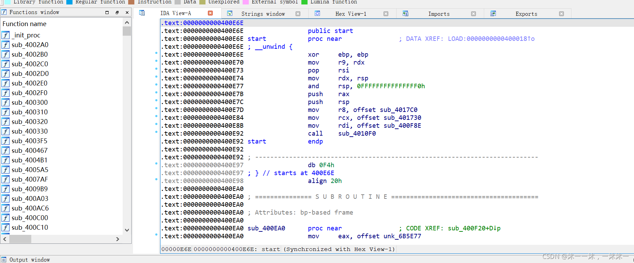Image resolution: width=634 pixels, height=263 pixels.
Task: Click the function icon beside _init_proc
Action: (5, 35)
